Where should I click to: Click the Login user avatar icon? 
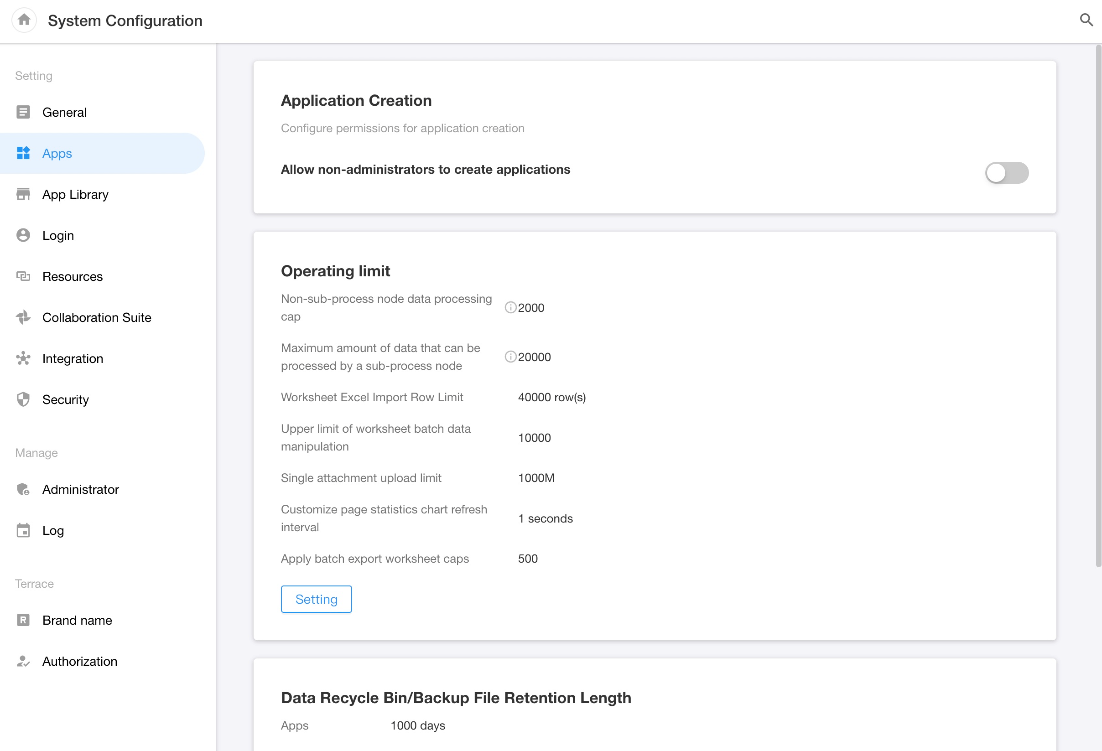23,235
